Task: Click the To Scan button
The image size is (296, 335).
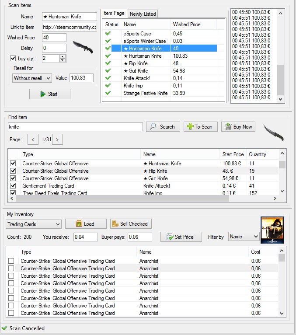Action: coord(201,126)
